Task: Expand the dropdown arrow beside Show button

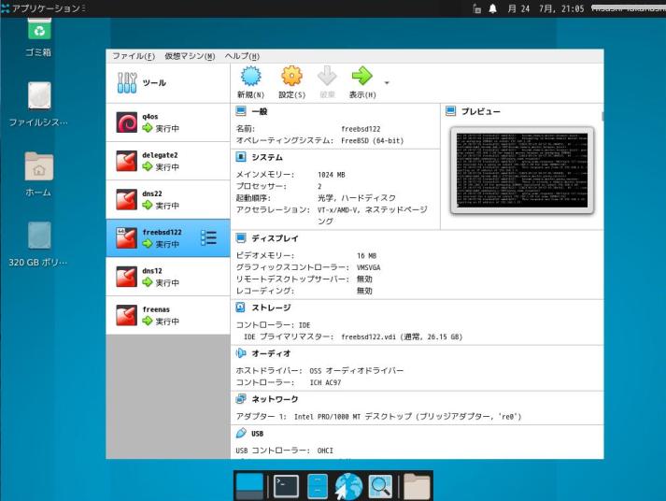Action: [387, 82]
